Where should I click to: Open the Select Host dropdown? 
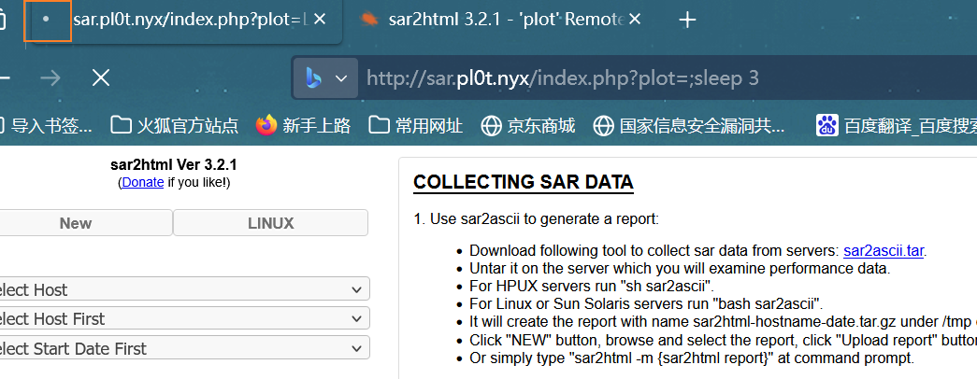(182, 289)
